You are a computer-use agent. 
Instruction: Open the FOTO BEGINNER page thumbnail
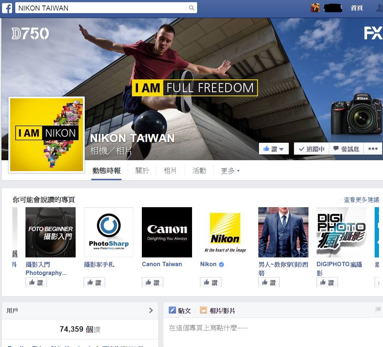point(51,232)
